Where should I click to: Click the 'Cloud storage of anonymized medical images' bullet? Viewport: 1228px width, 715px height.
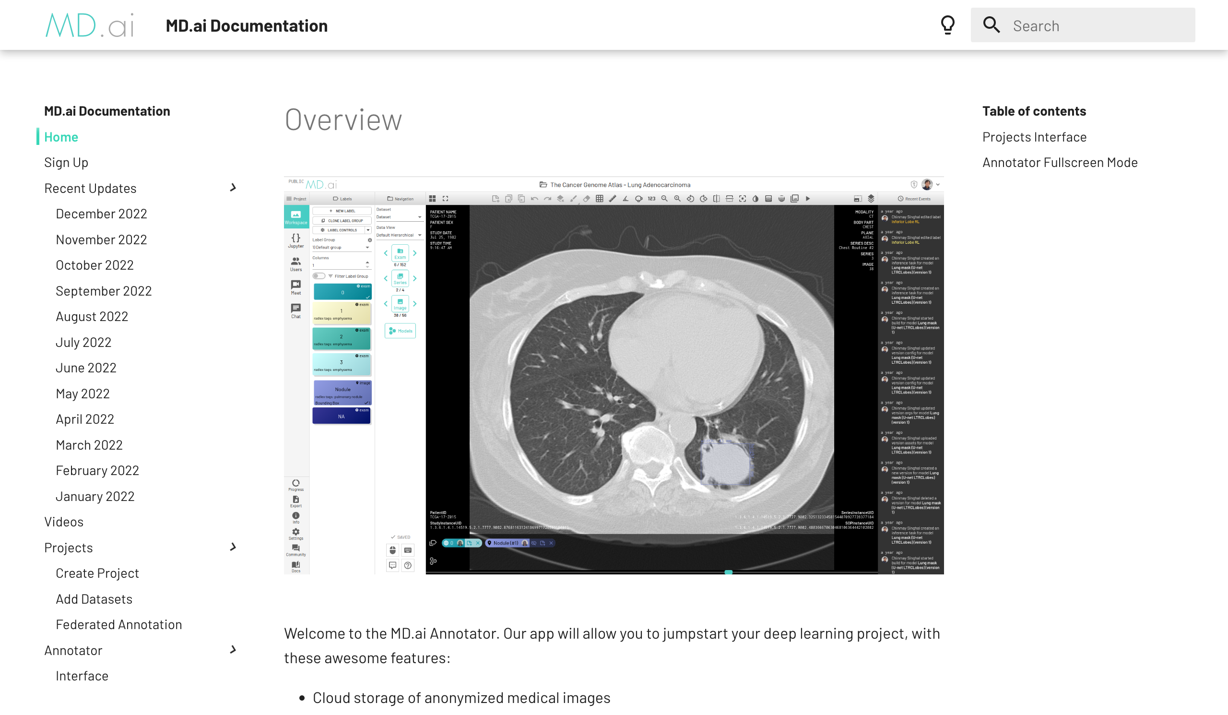461,698
